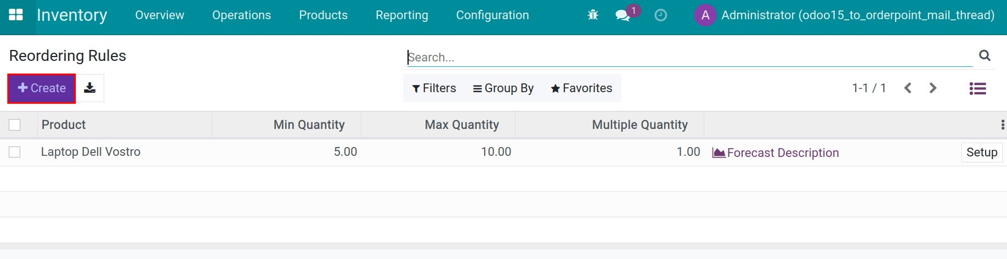This screenshot has width=1007, height=259.
Task: Open the activities clock icon
Action: (x=661, y=15)
